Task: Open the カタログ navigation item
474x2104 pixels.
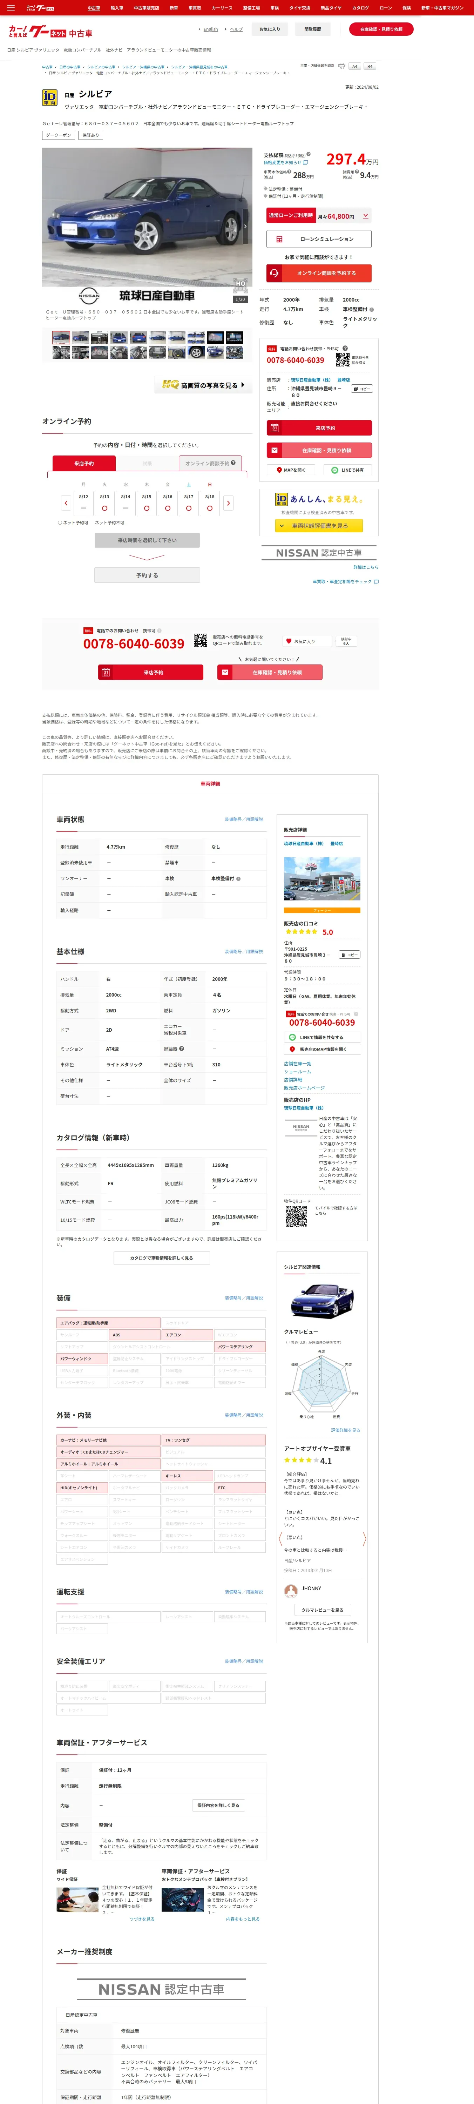Action: [x=360, y=8]
